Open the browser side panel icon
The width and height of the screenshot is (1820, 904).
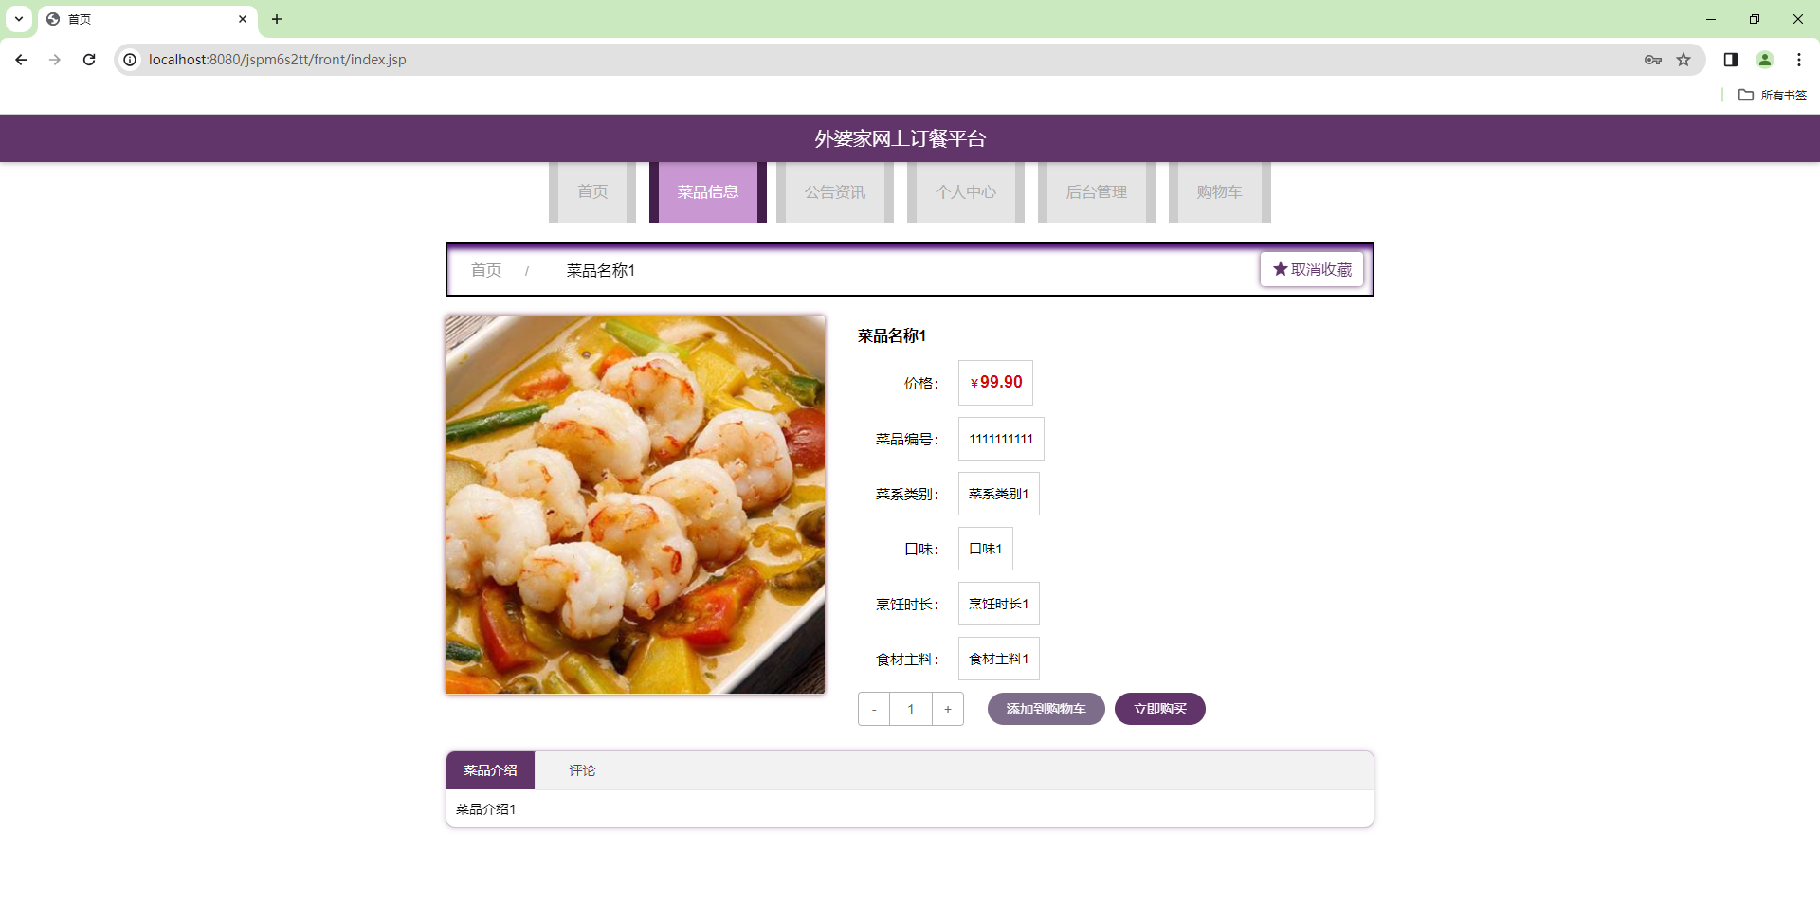click(1730, 59)
